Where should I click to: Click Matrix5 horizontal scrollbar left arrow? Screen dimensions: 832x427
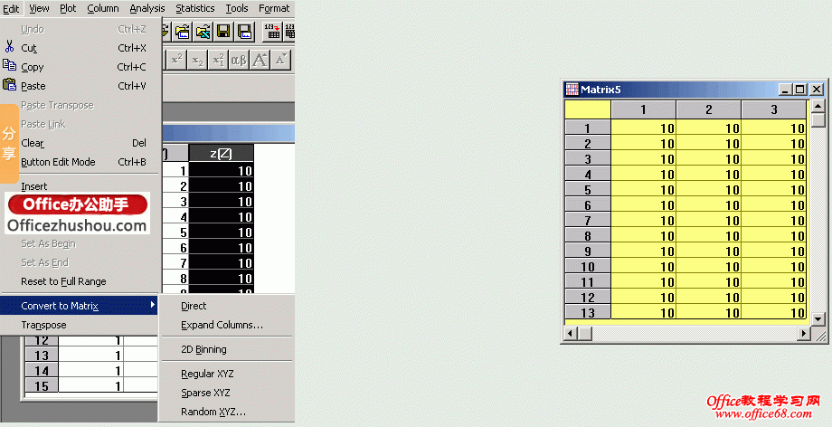pyautogui.click(x=571, y=334)
